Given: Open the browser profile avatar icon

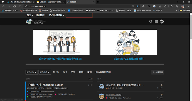Looking at the screenshot, I should [x=183, y=6].
